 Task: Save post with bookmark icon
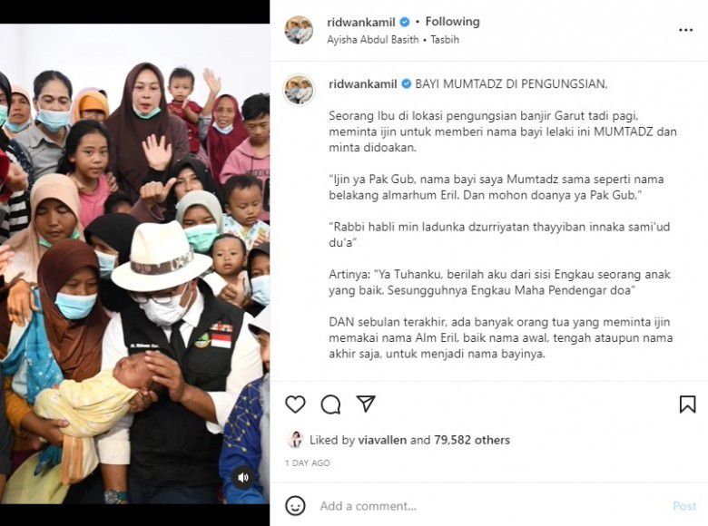point(687,404)
